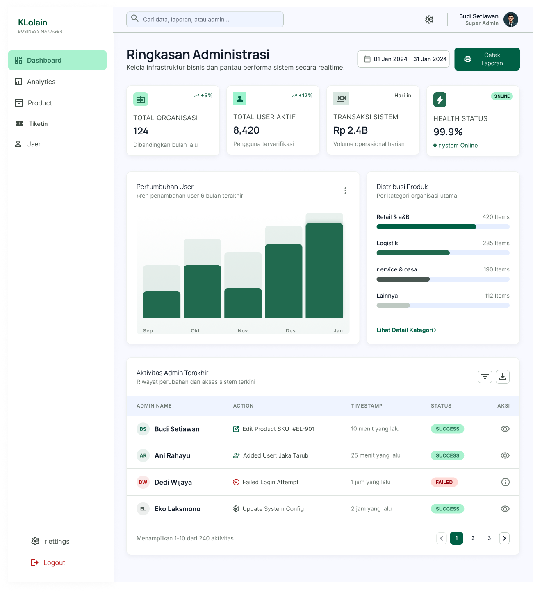The image size is (533, 592).
Task: Focus the search data field
Action: coord(205,19)
